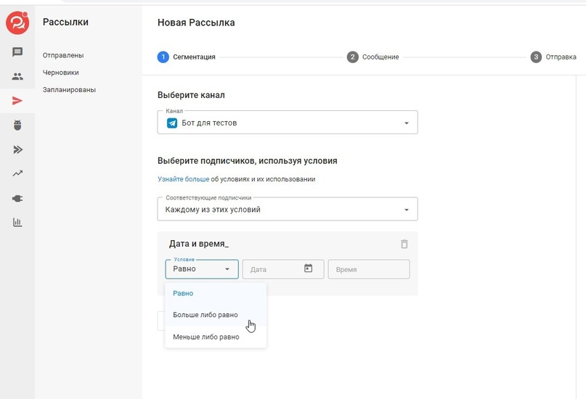Delete the Дата и время condition
The width and height of the screenshot is (586, 399).
click(404, 244)
